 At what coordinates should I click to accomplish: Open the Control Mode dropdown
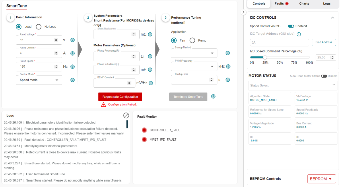pos(39,80)
